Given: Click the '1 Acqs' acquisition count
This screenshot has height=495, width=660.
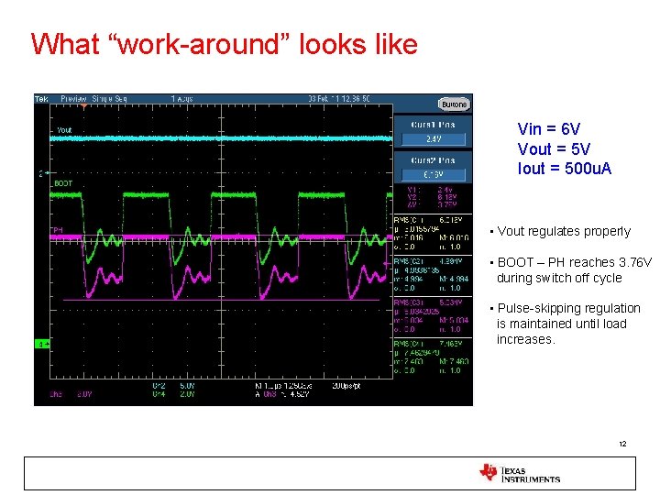Looking at the screenshot, I should (x=181, y=99).
